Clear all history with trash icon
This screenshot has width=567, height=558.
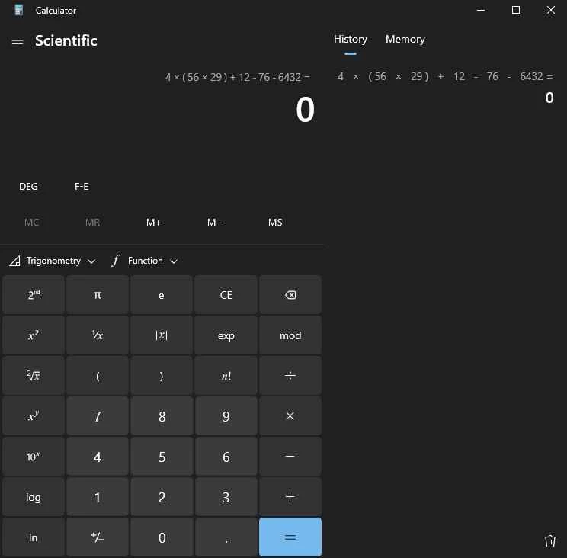click(550, 541)
